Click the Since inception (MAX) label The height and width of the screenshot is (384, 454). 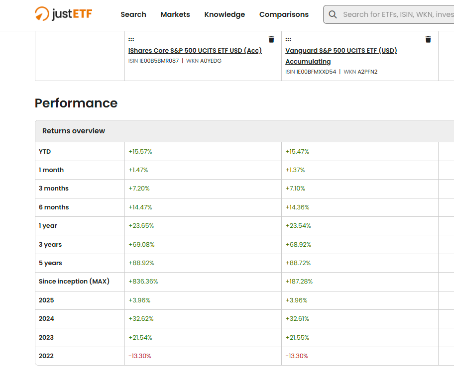click(74, 281)
